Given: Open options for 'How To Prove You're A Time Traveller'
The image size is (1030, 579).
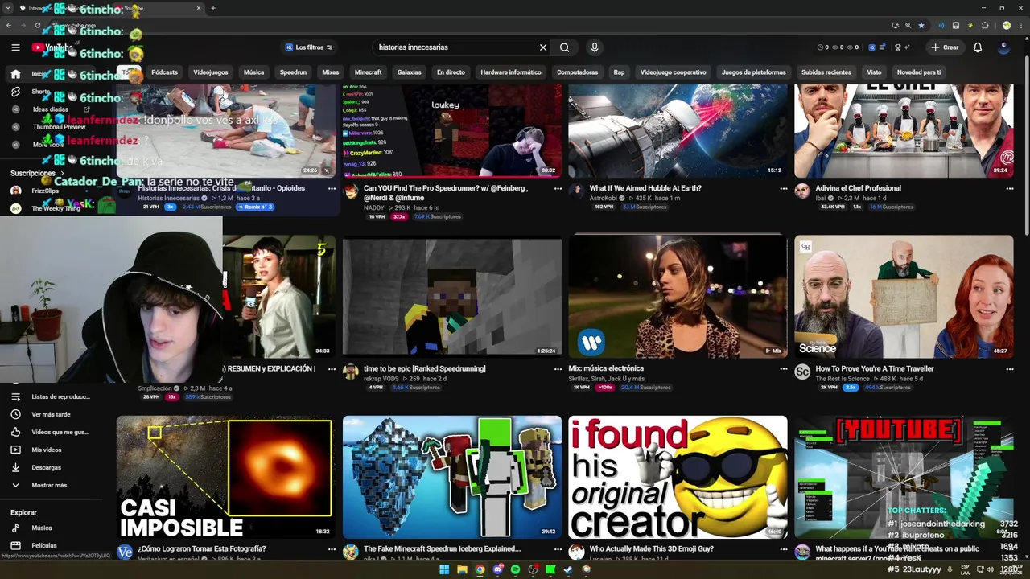Looking at the screenshot, I should click(x=1009, y=368).
